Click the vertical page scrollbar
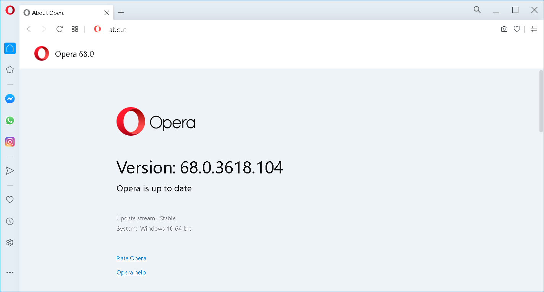This screenshot has width=544, height=292. (541, 101)
